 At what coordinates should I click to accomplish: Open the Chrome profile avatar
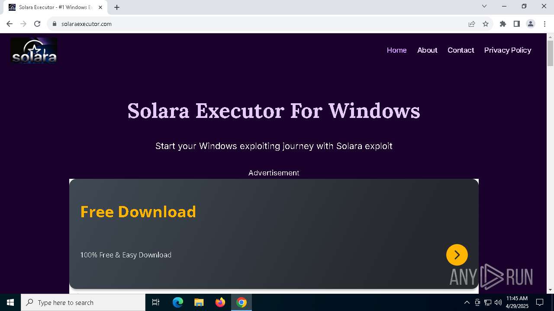point(531,24)
